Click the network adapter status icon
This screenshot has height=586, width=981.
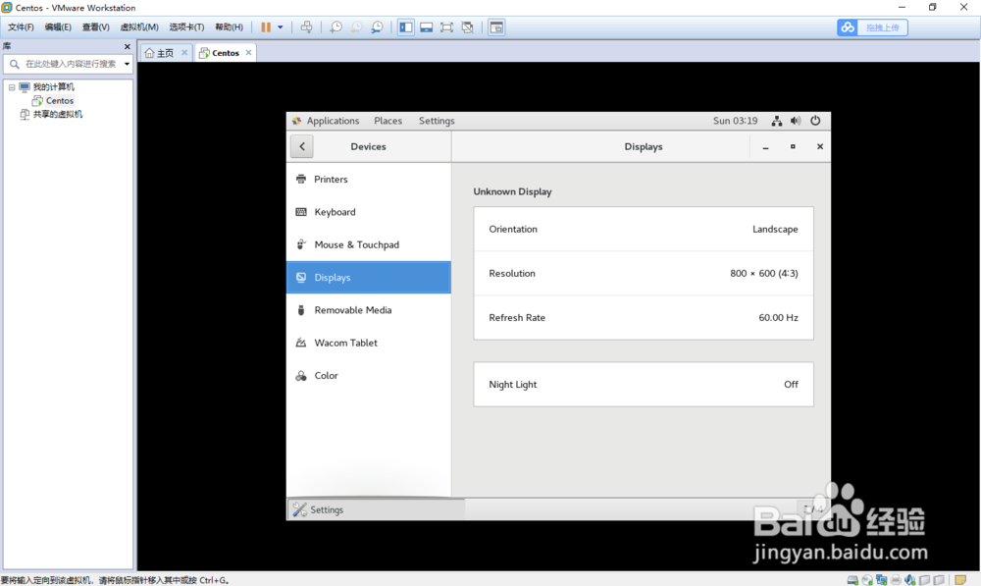click(882, 580)
